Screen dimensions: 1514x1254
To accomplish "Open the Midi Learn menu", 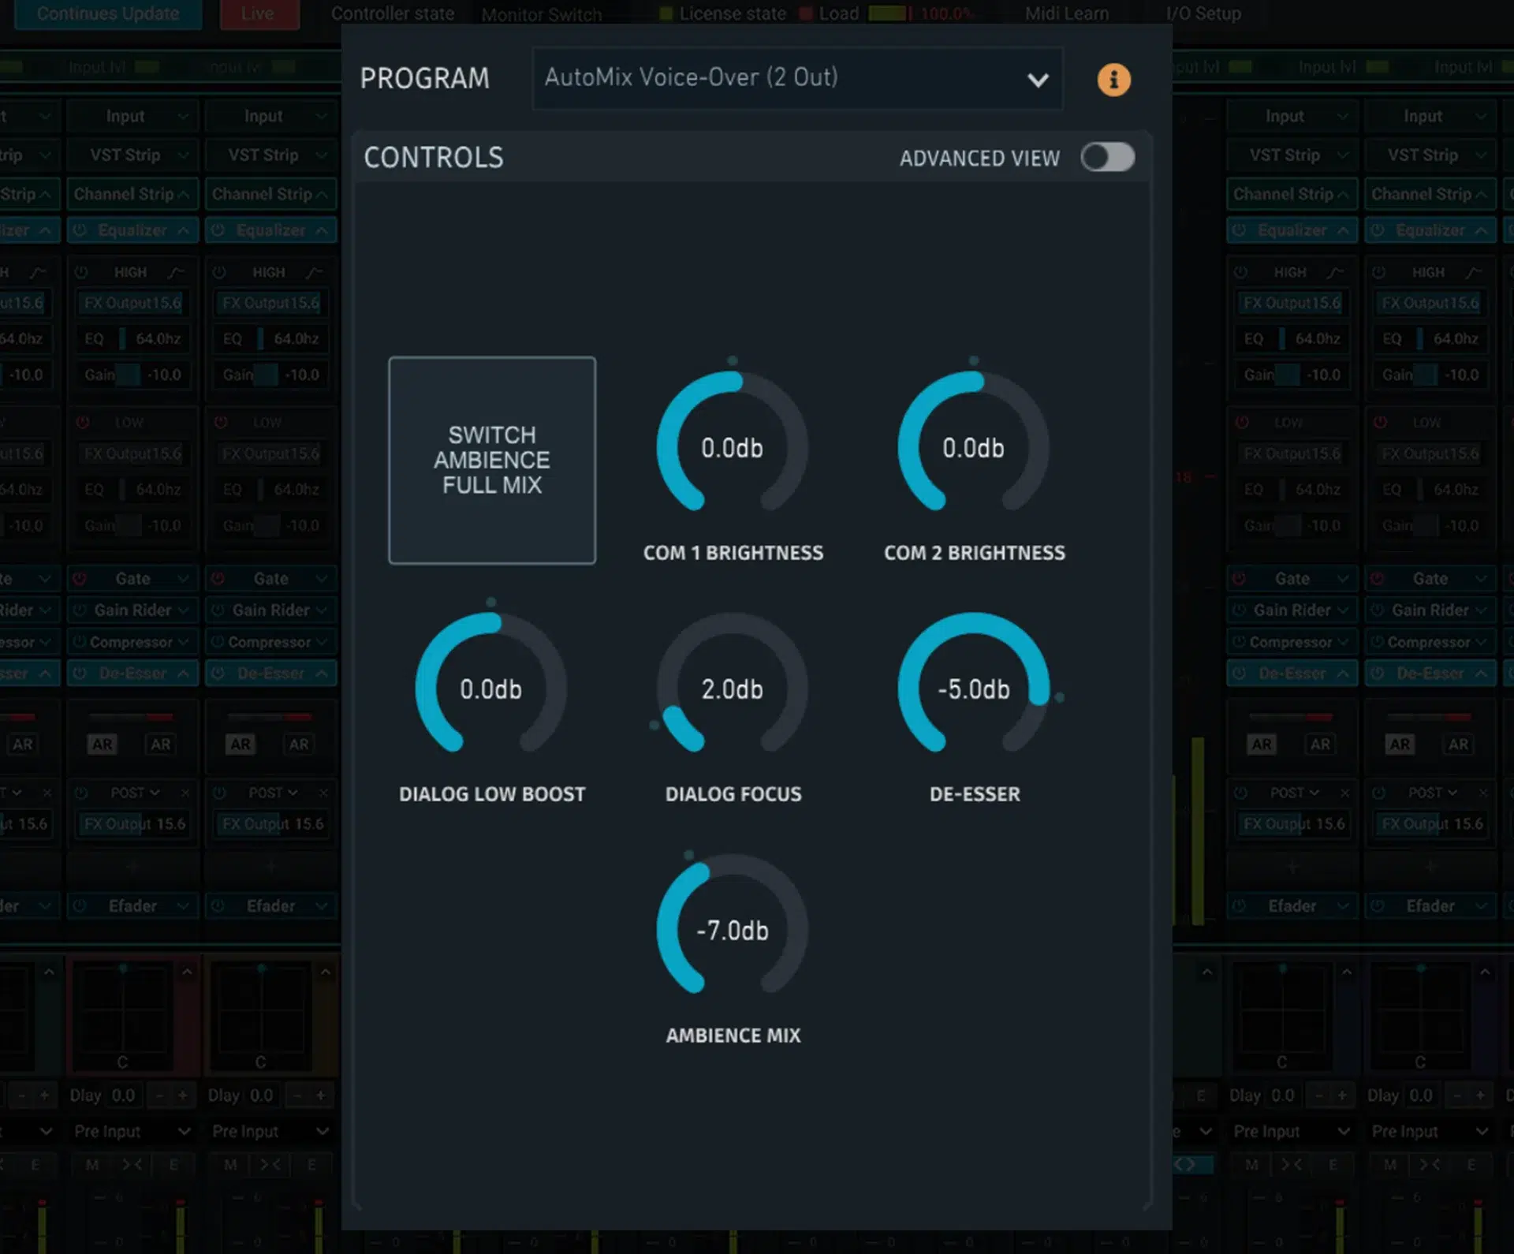I will [1066, 13].
